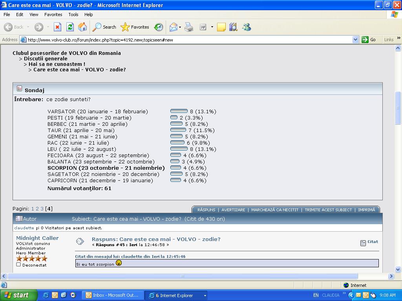Expand hidden tray icons arrow

[x=351, y=295]
